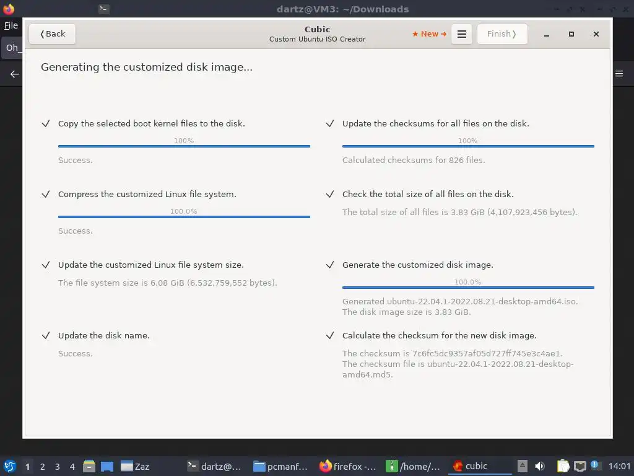Open hamburger menu in background Firefox window
The width and height of the screenshot is (634, 476).
619,74
